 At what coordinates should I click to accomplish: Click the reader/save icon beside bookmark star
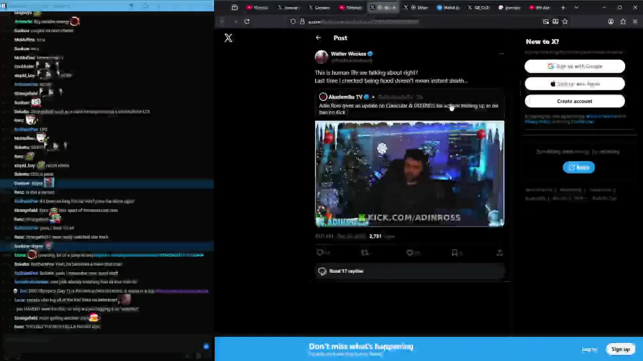[556, 22]
